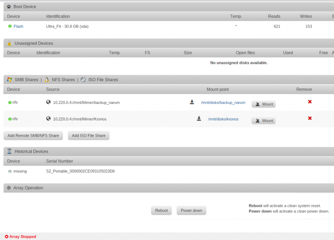The height and width of the screenshot is (240, 334).
Task: Click the lock icon beside Unassigned Devices
Action: (9, 43)
